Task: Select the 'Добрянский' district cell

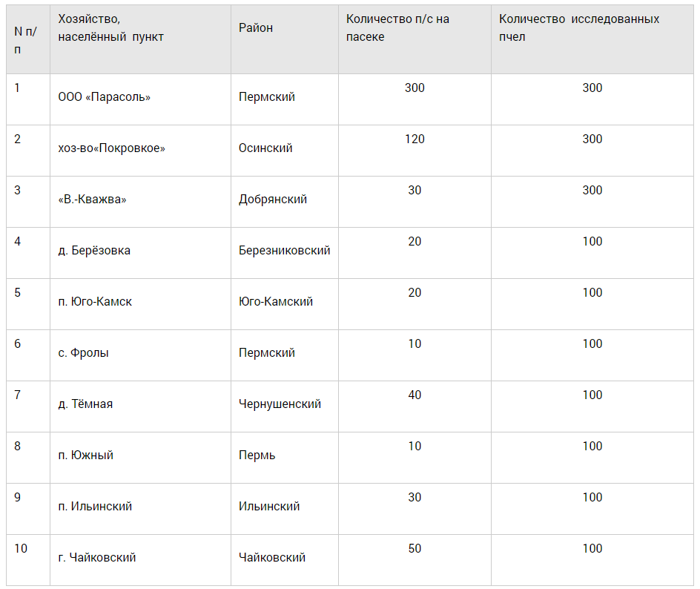Action: point(273,200)
